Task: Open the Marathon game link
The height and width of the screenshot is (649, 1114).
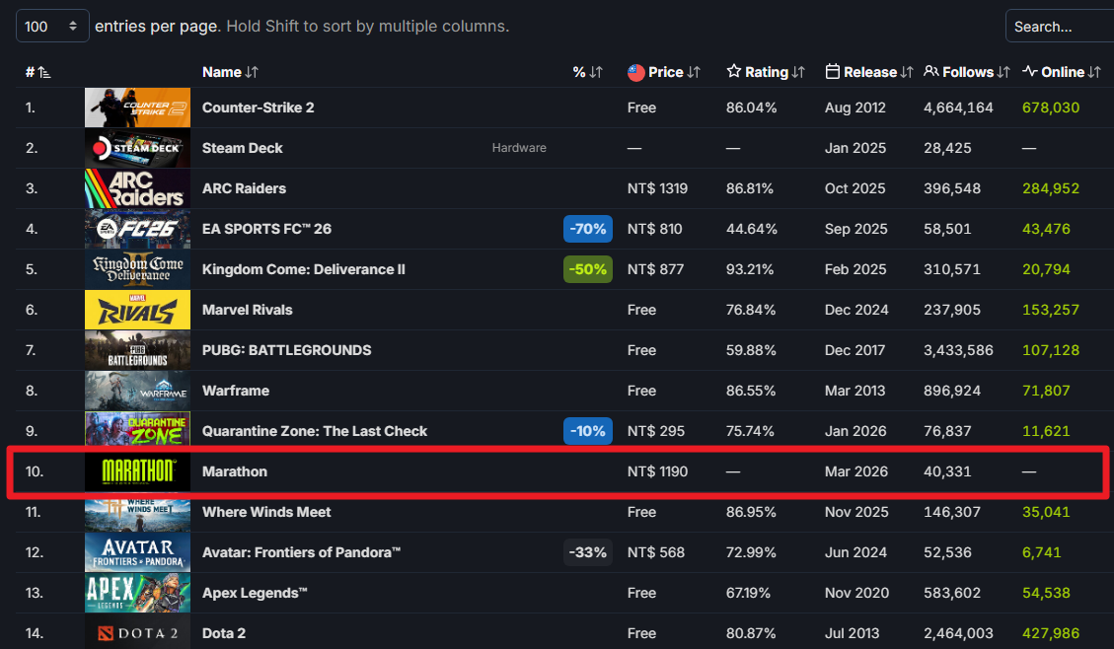Action: [235, 471]
